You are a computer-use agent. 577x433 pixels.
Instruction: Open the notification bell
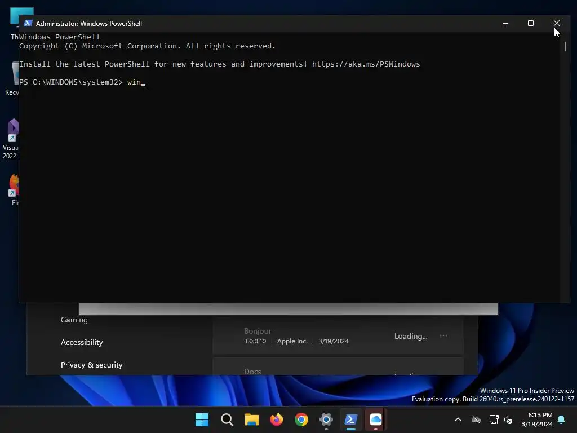tap(562, 419)
